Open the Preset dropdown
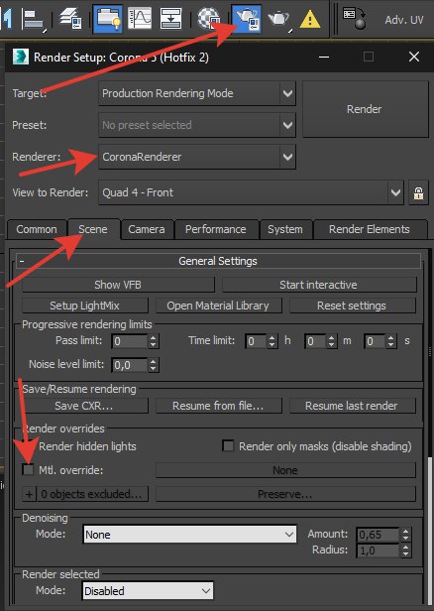 click(197, 125)
